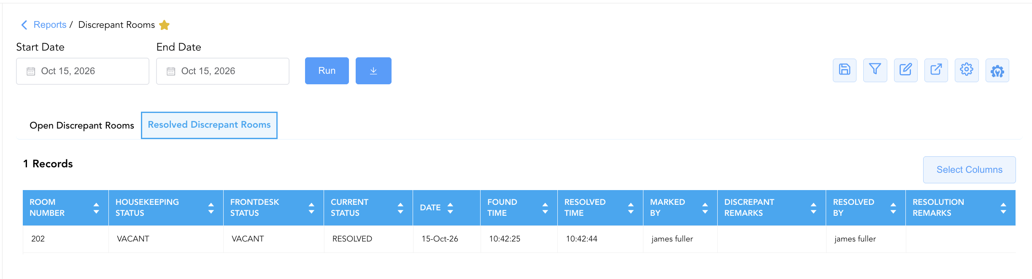Click the back chevron beside Reports
The height and width of the screenshot is (279, 1032).
(x=24, y=25)
